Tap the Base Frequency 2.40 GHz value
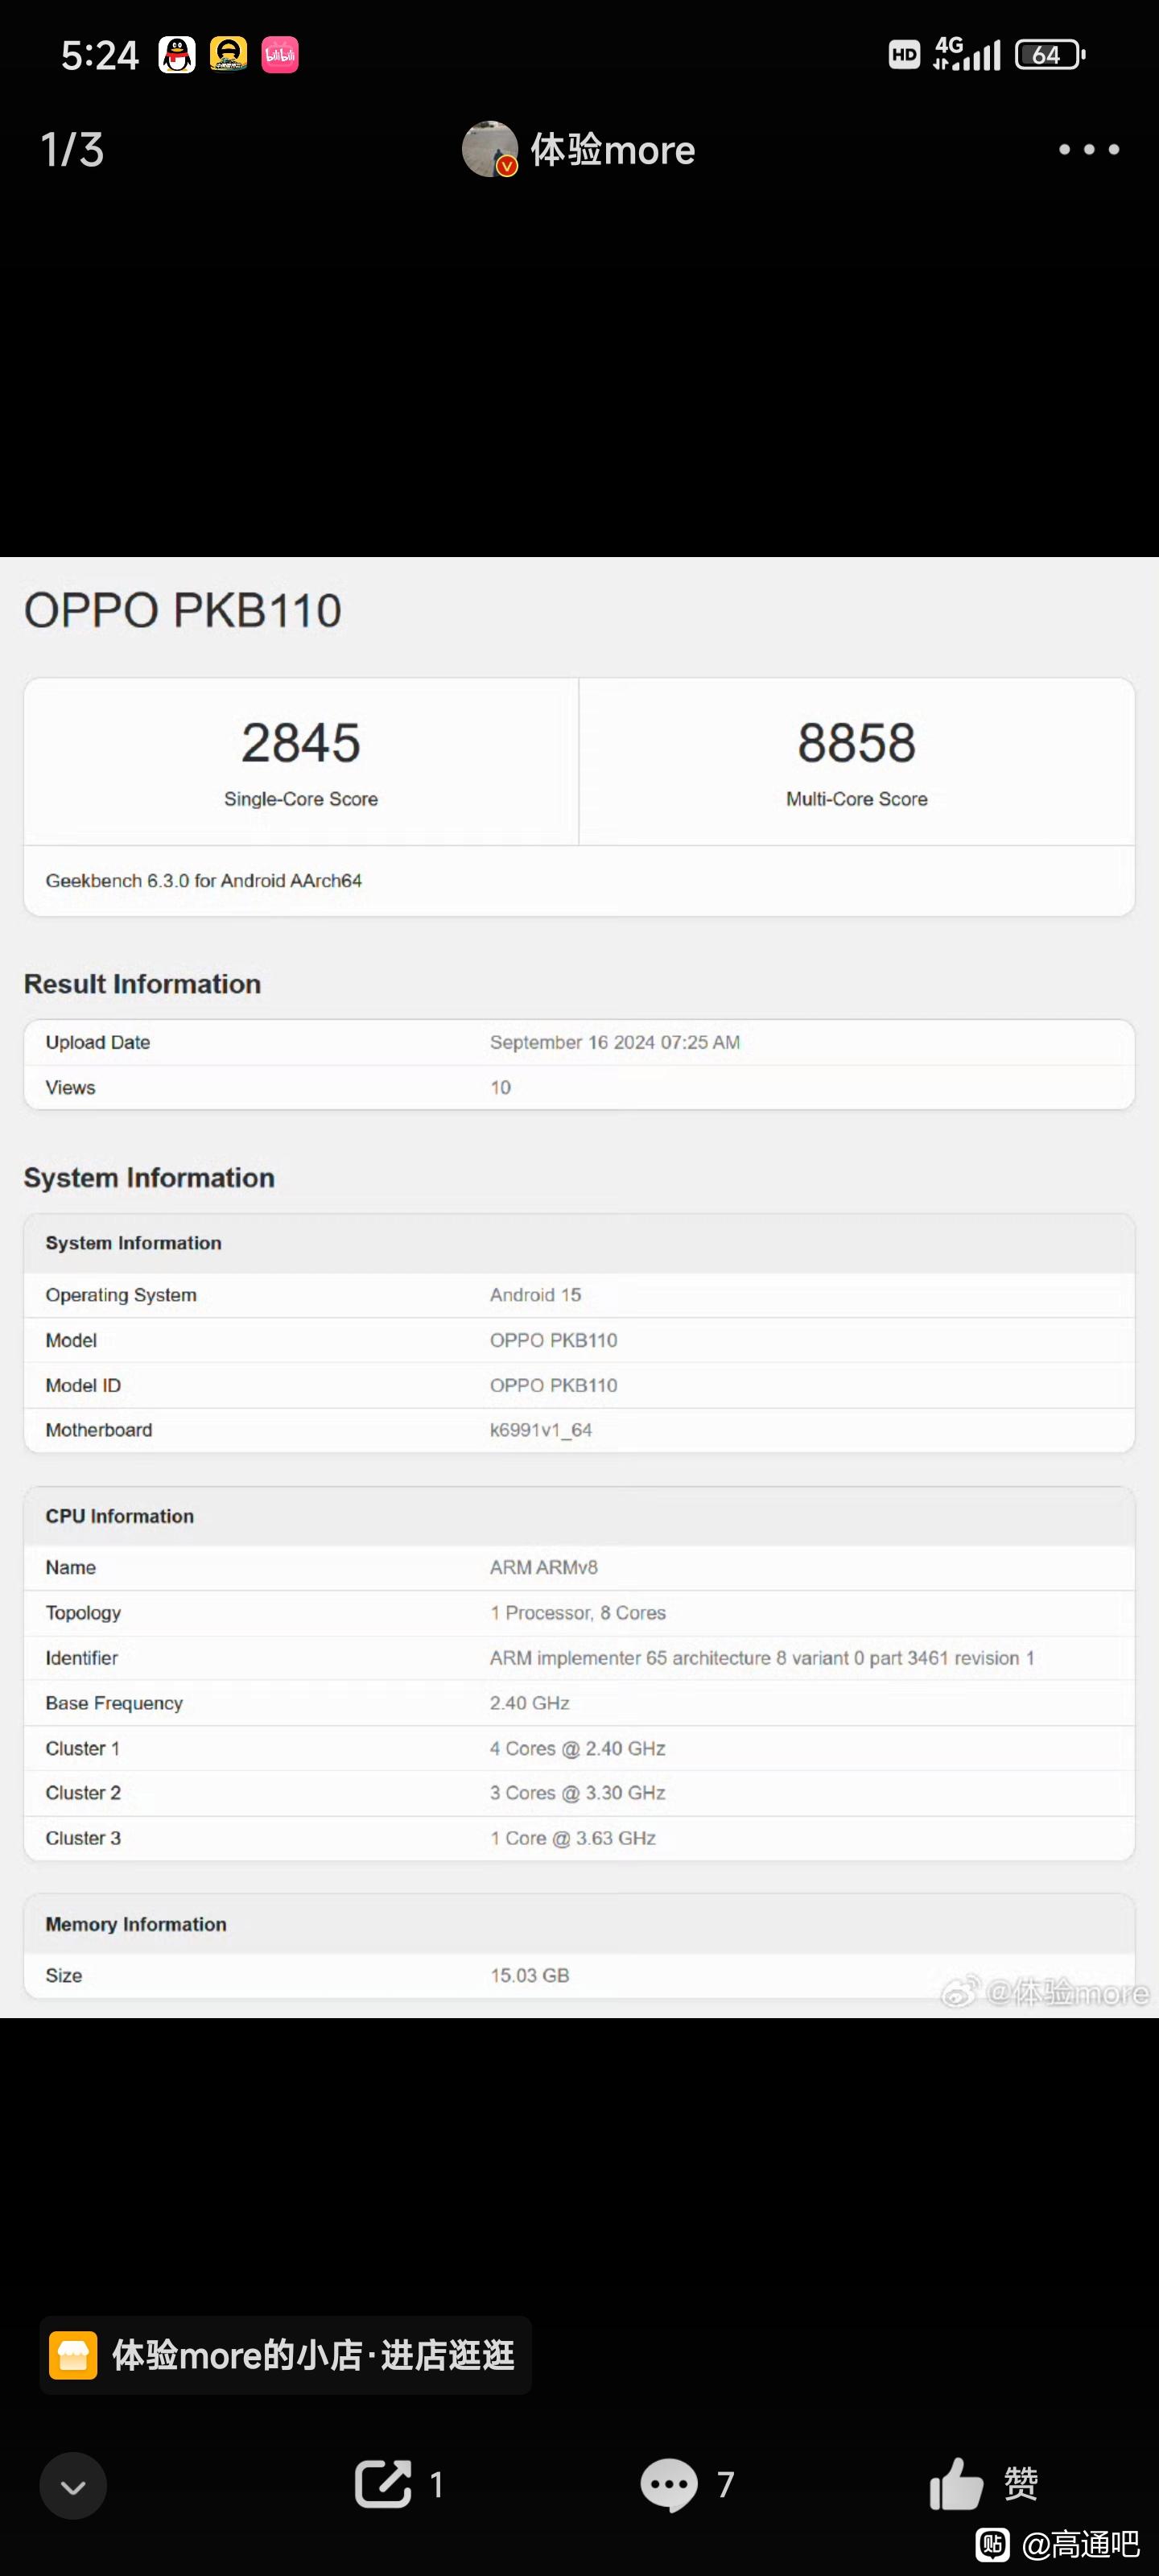The width and height of the screenshot is (1159, 2576). tap(530, 1703)
